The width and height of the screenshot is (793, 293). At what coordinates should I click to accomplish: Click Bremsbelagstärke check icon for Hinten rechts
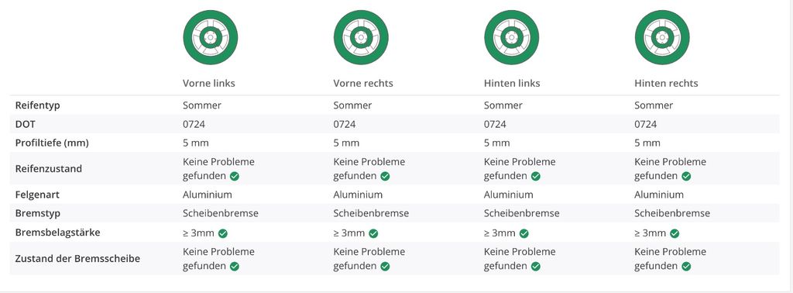[x=675, y=233]
